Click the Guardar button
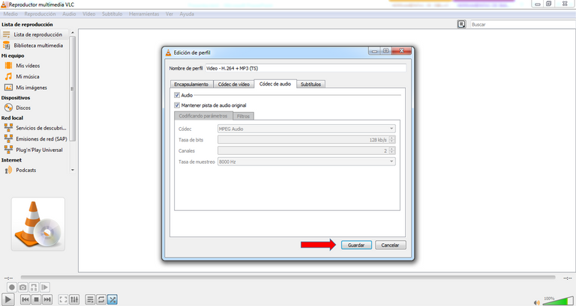Viewport: 576px width, 306px height. pos(356,245)
